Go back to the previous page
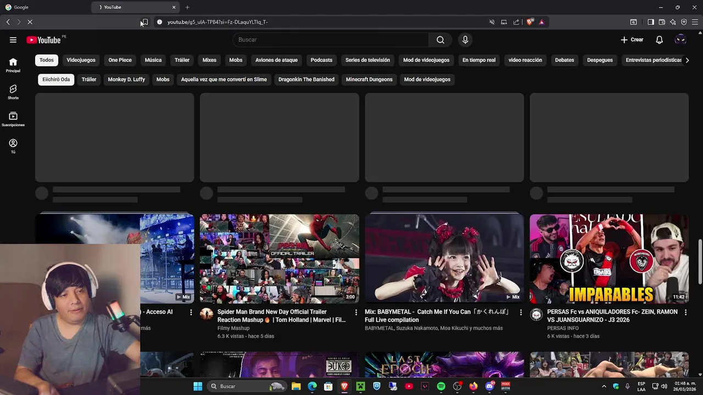This screenshot has width=703, height=395. click(x=8, y=22)
